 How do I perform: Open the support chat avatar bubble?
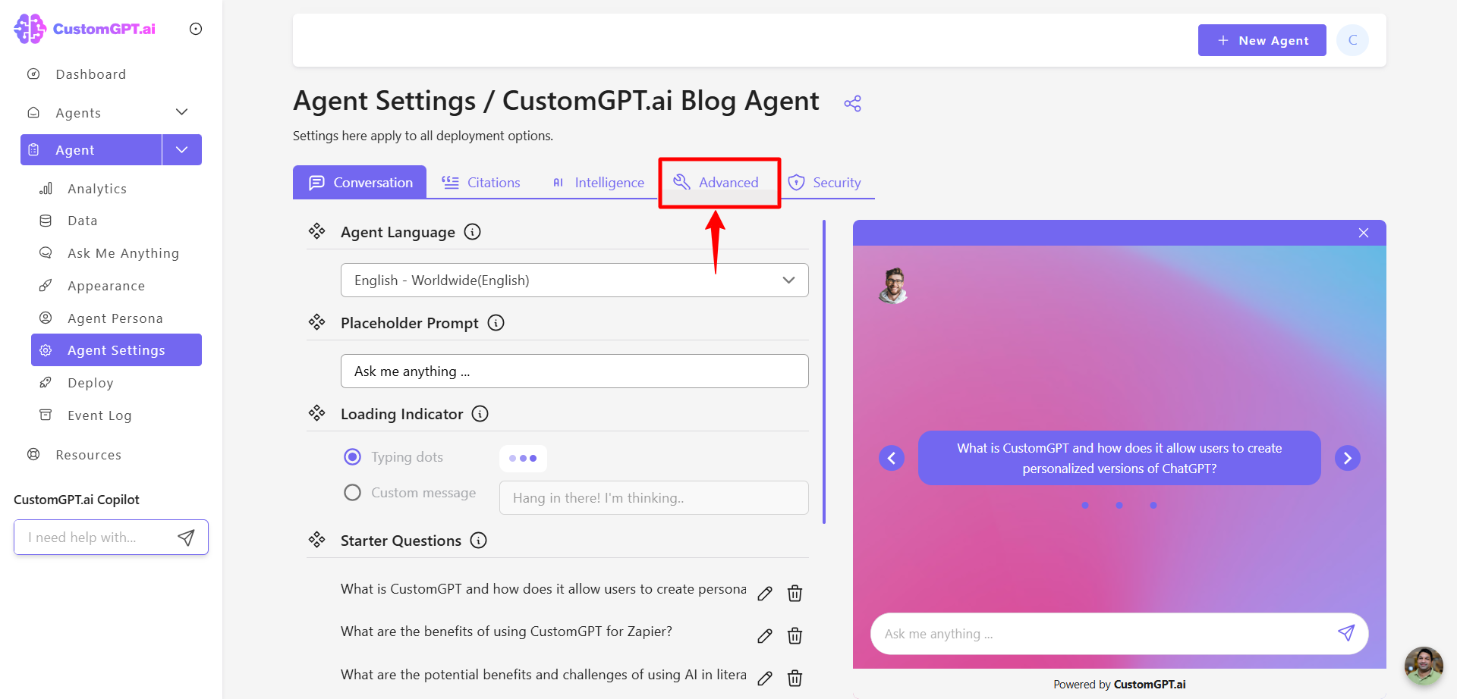(x=1424, y=666)
